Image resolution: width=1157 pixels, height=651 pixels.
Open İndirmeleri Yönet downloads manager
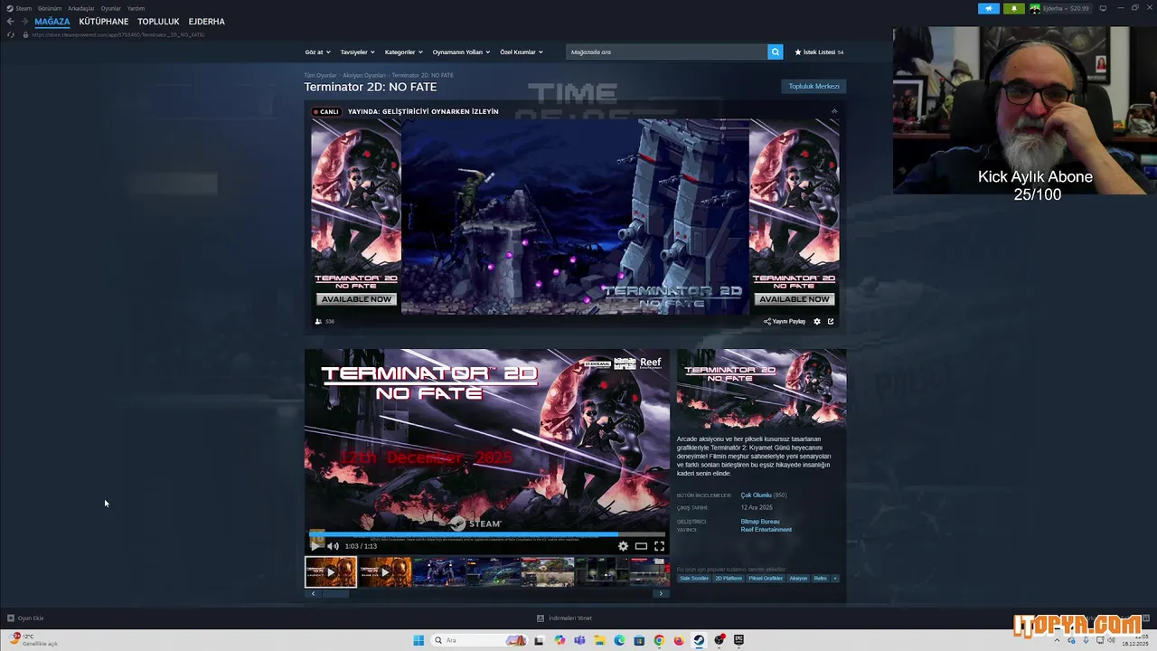click(564, 618)
